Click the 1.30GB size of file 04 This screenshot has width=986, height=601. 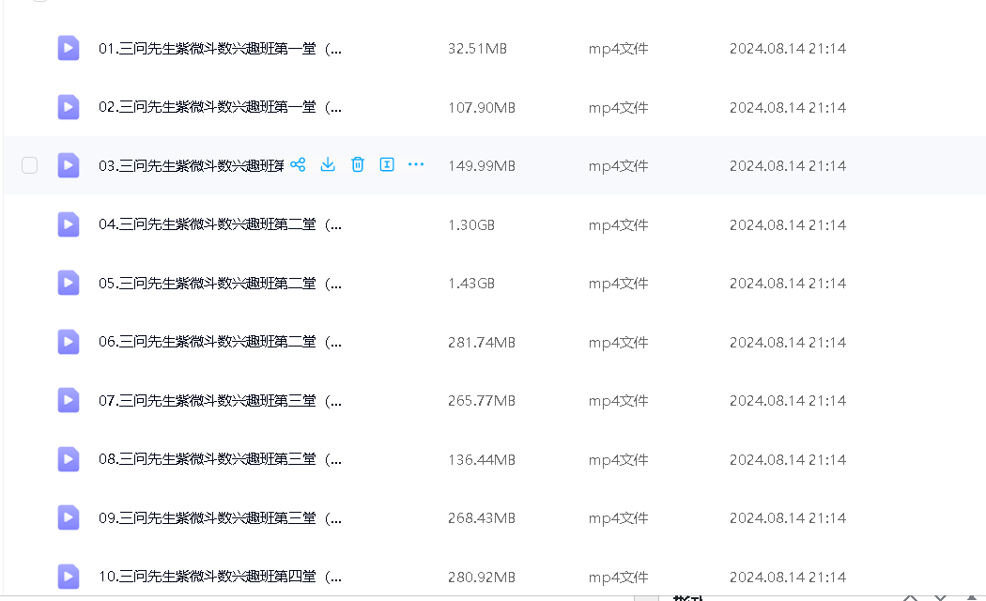[471, 225]
